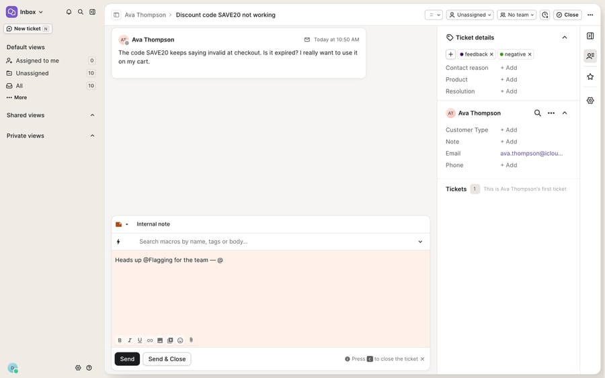Open the gear icon in right rail
Image resolution: width=605 pixels, height=378 pixels.
[590, 101]
